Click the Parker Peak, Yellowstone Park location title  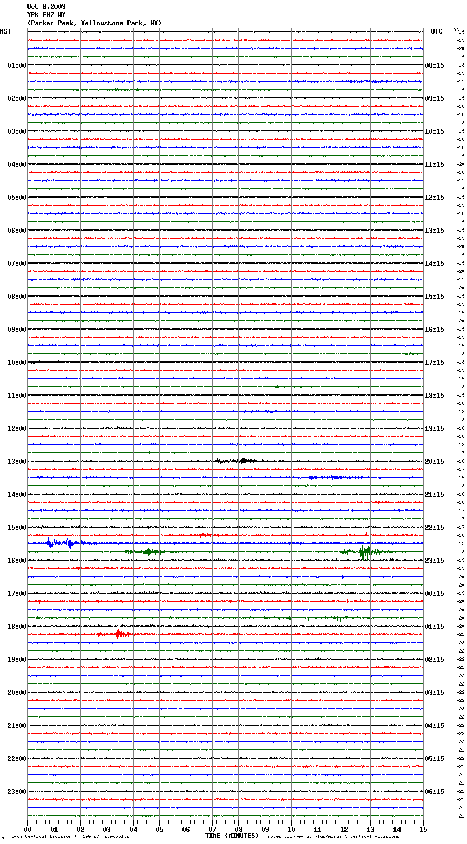pyautogui.click(x=94, y=23)
